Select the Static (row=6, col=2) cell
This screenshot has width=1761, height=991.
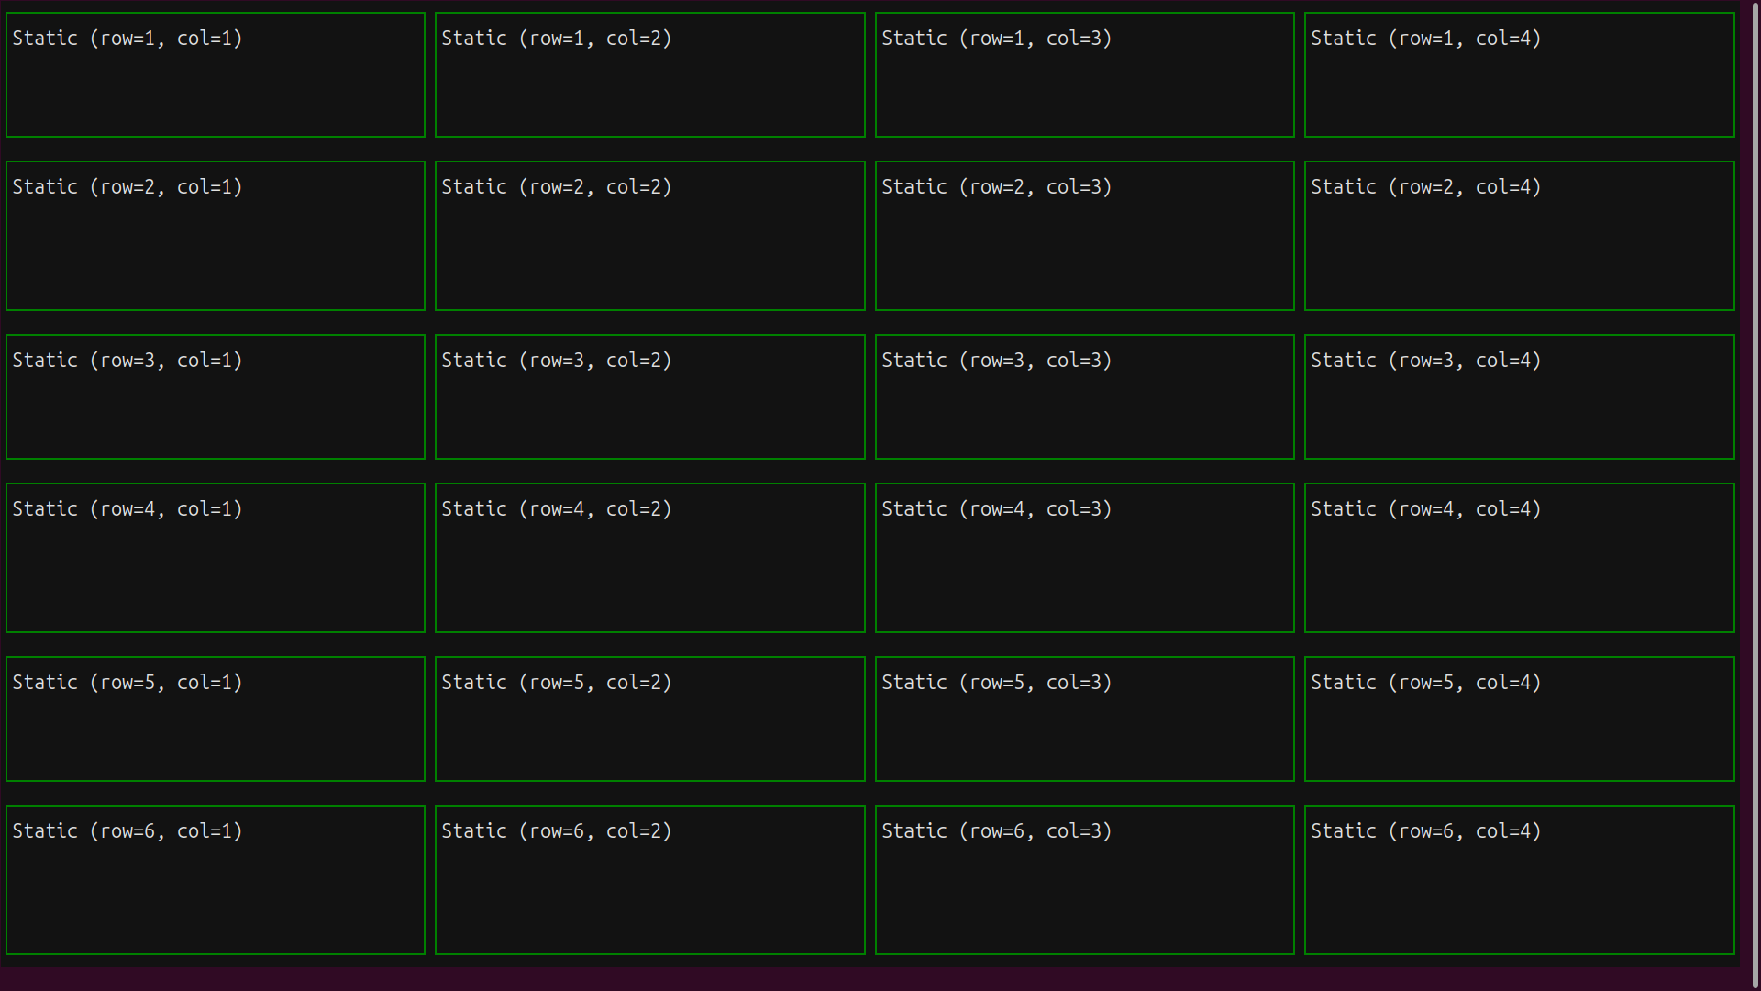(649, 879)
